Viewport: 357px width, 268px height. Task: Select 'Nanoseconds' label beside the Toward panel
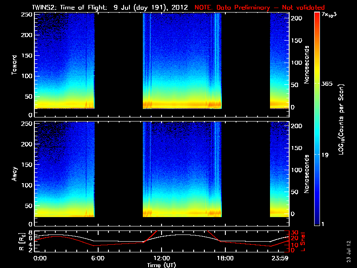click(307, 65)
